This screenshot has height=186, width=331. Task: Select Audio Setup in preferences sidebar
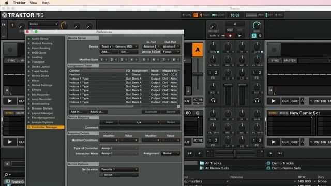tap(40, 39)
